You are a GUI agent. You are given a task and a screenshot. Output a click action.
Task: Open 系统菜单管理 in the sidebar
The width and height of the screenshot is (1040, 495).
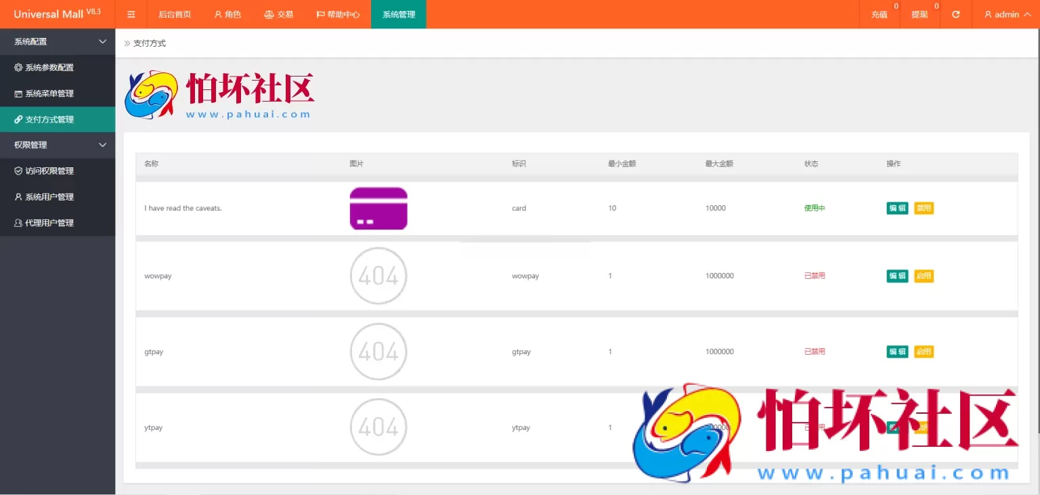point(49,93)
